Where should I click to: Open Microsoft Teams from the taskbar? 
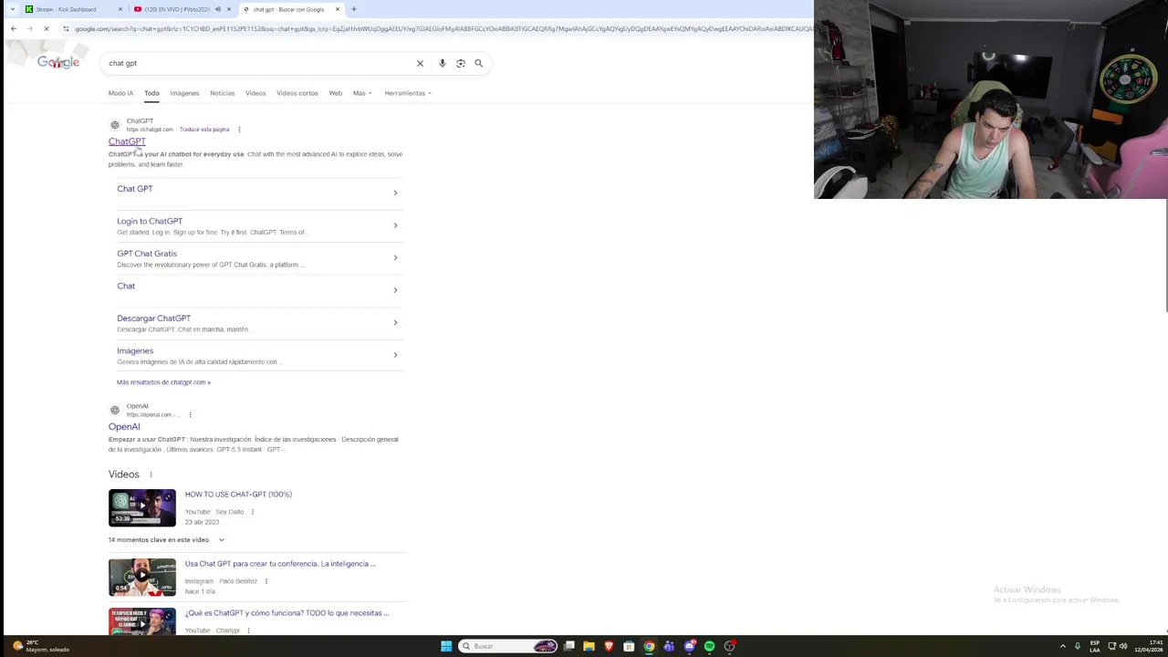(x=670, y=646)
